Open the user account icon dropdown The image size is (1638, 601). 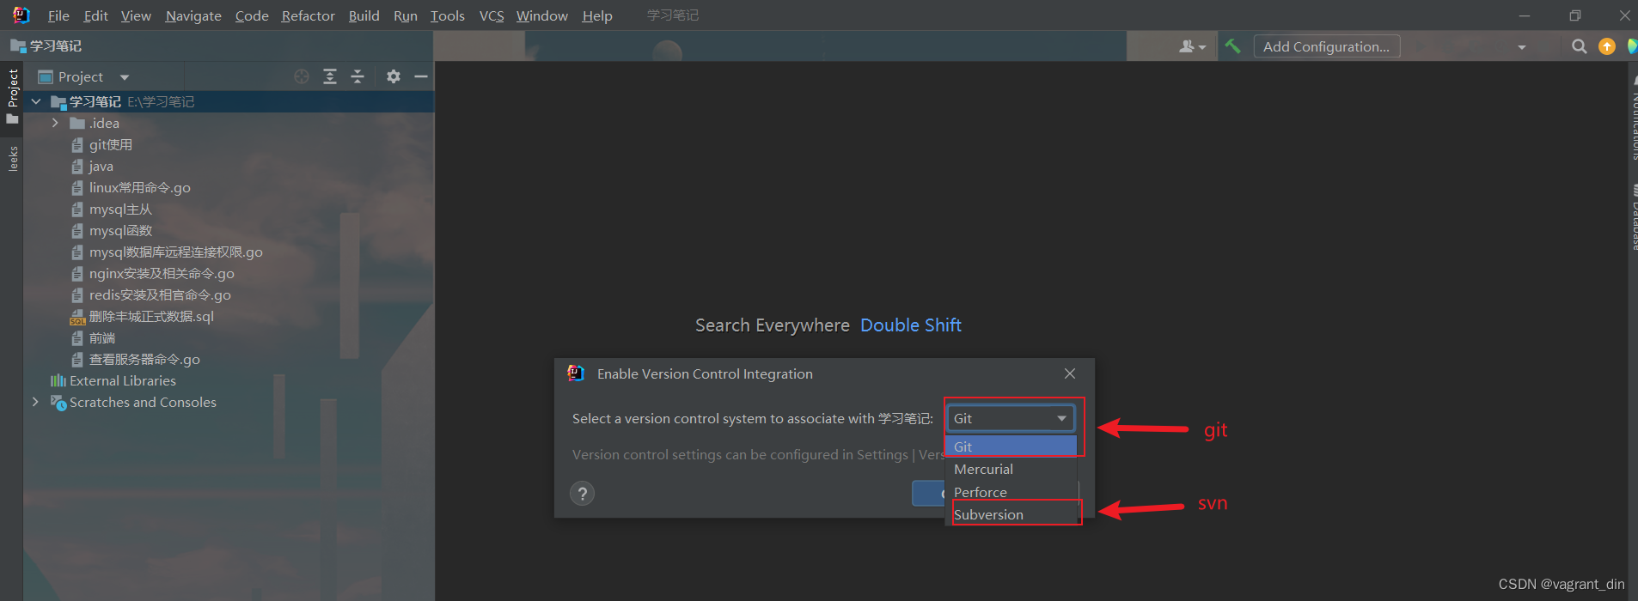point(1192,46)
